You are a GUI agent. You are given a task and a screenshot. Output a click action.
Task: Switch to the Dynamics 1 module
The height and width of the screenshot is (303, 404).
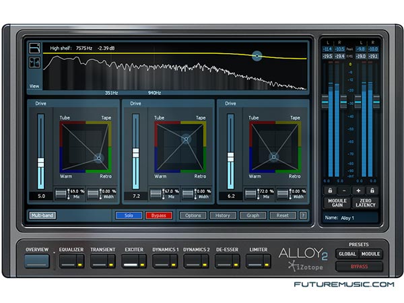(x=161, y=261)
